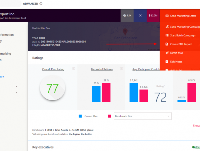Viewport: 200px width, 151px height.
Task: Click the PDF file icon for Create PDF Report
Action: click(x=167, y=44)
